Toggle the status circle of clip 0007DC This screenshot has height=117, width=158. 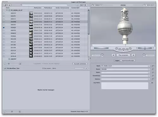[x=4, y=30]
